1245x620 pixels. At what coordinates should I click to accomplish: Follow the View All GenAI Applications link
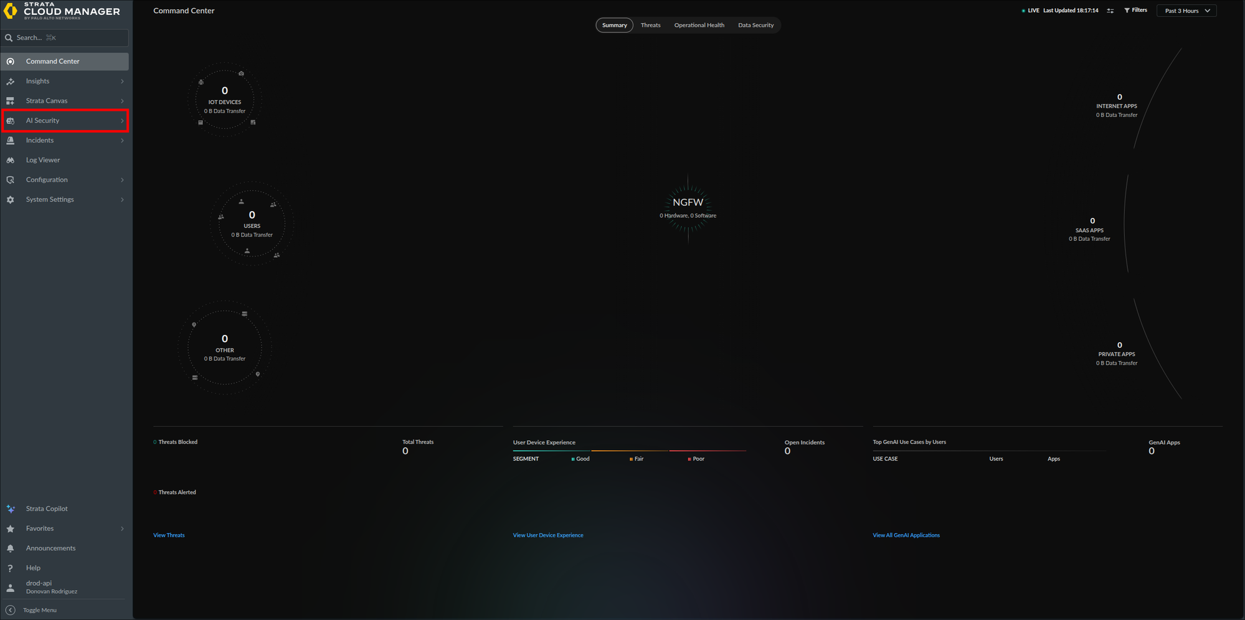coord(906,535)
